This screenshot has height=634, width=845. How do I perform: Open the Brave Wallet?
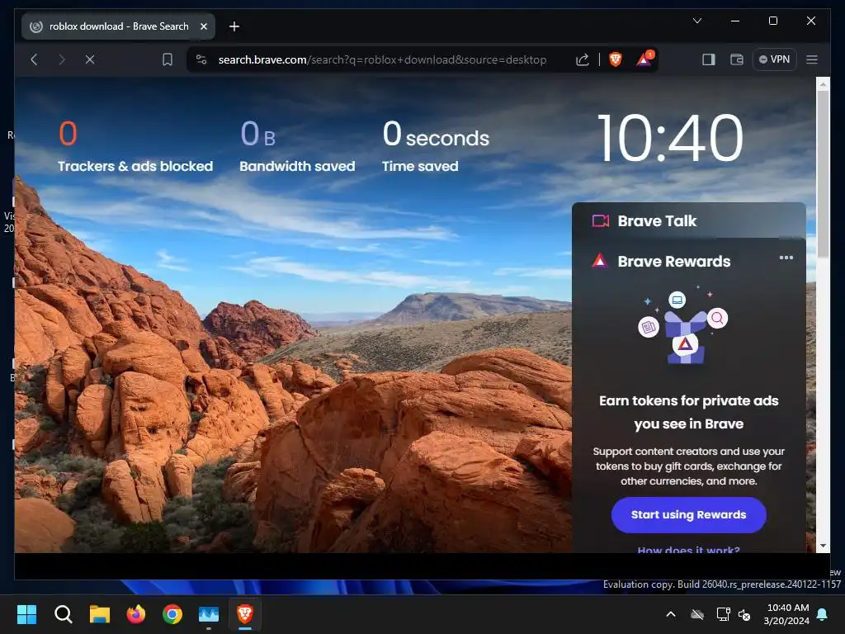pyautogui.click(x=737, y=59)
